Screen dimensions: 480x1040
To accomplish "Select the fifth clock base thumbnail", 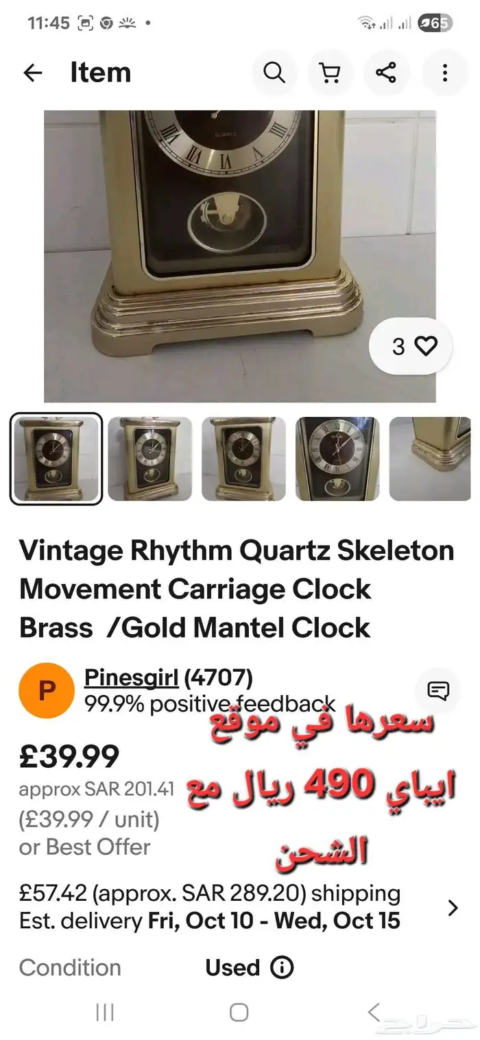I will 431,459.
